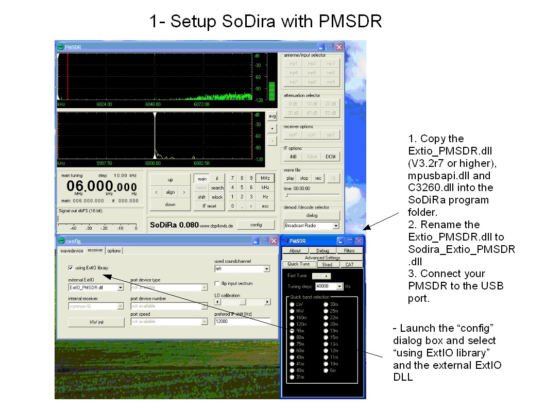Click the avg button beside the lower spectrum
Screen dimensions: 545x409
click(272, 116)
